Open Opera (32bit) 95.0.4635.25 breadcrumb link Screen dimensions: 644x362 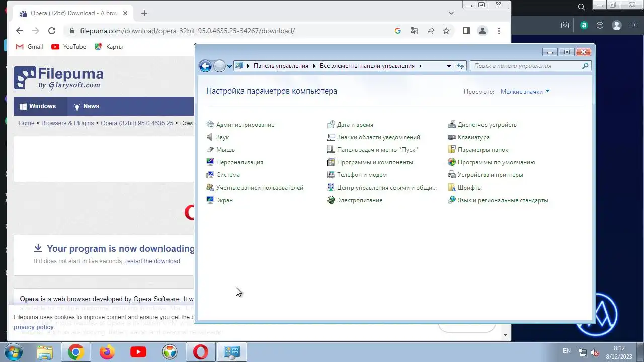(137, 123)
